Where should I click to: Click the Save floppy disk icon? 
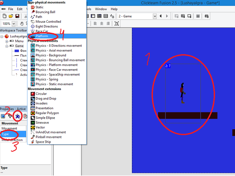click(17, 16)
